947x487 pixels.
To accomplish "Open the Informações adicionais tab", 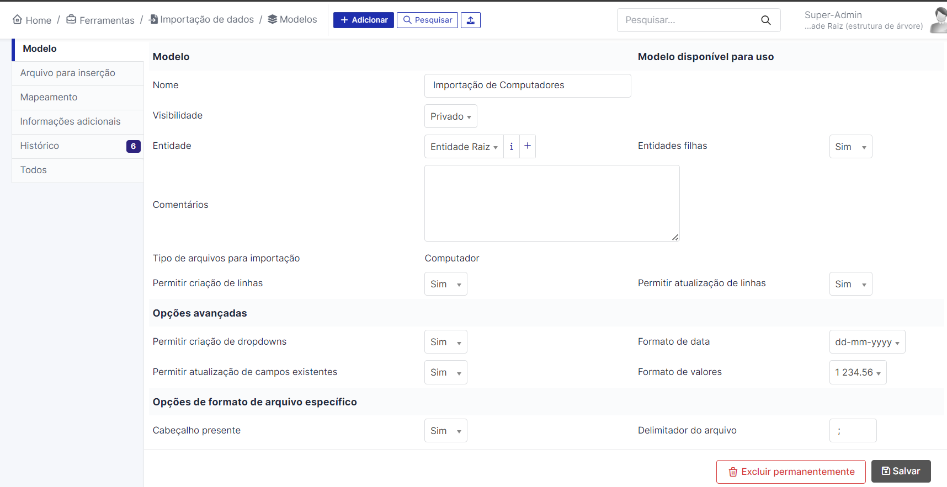I will pyautogui.click(x=78, y=122).
